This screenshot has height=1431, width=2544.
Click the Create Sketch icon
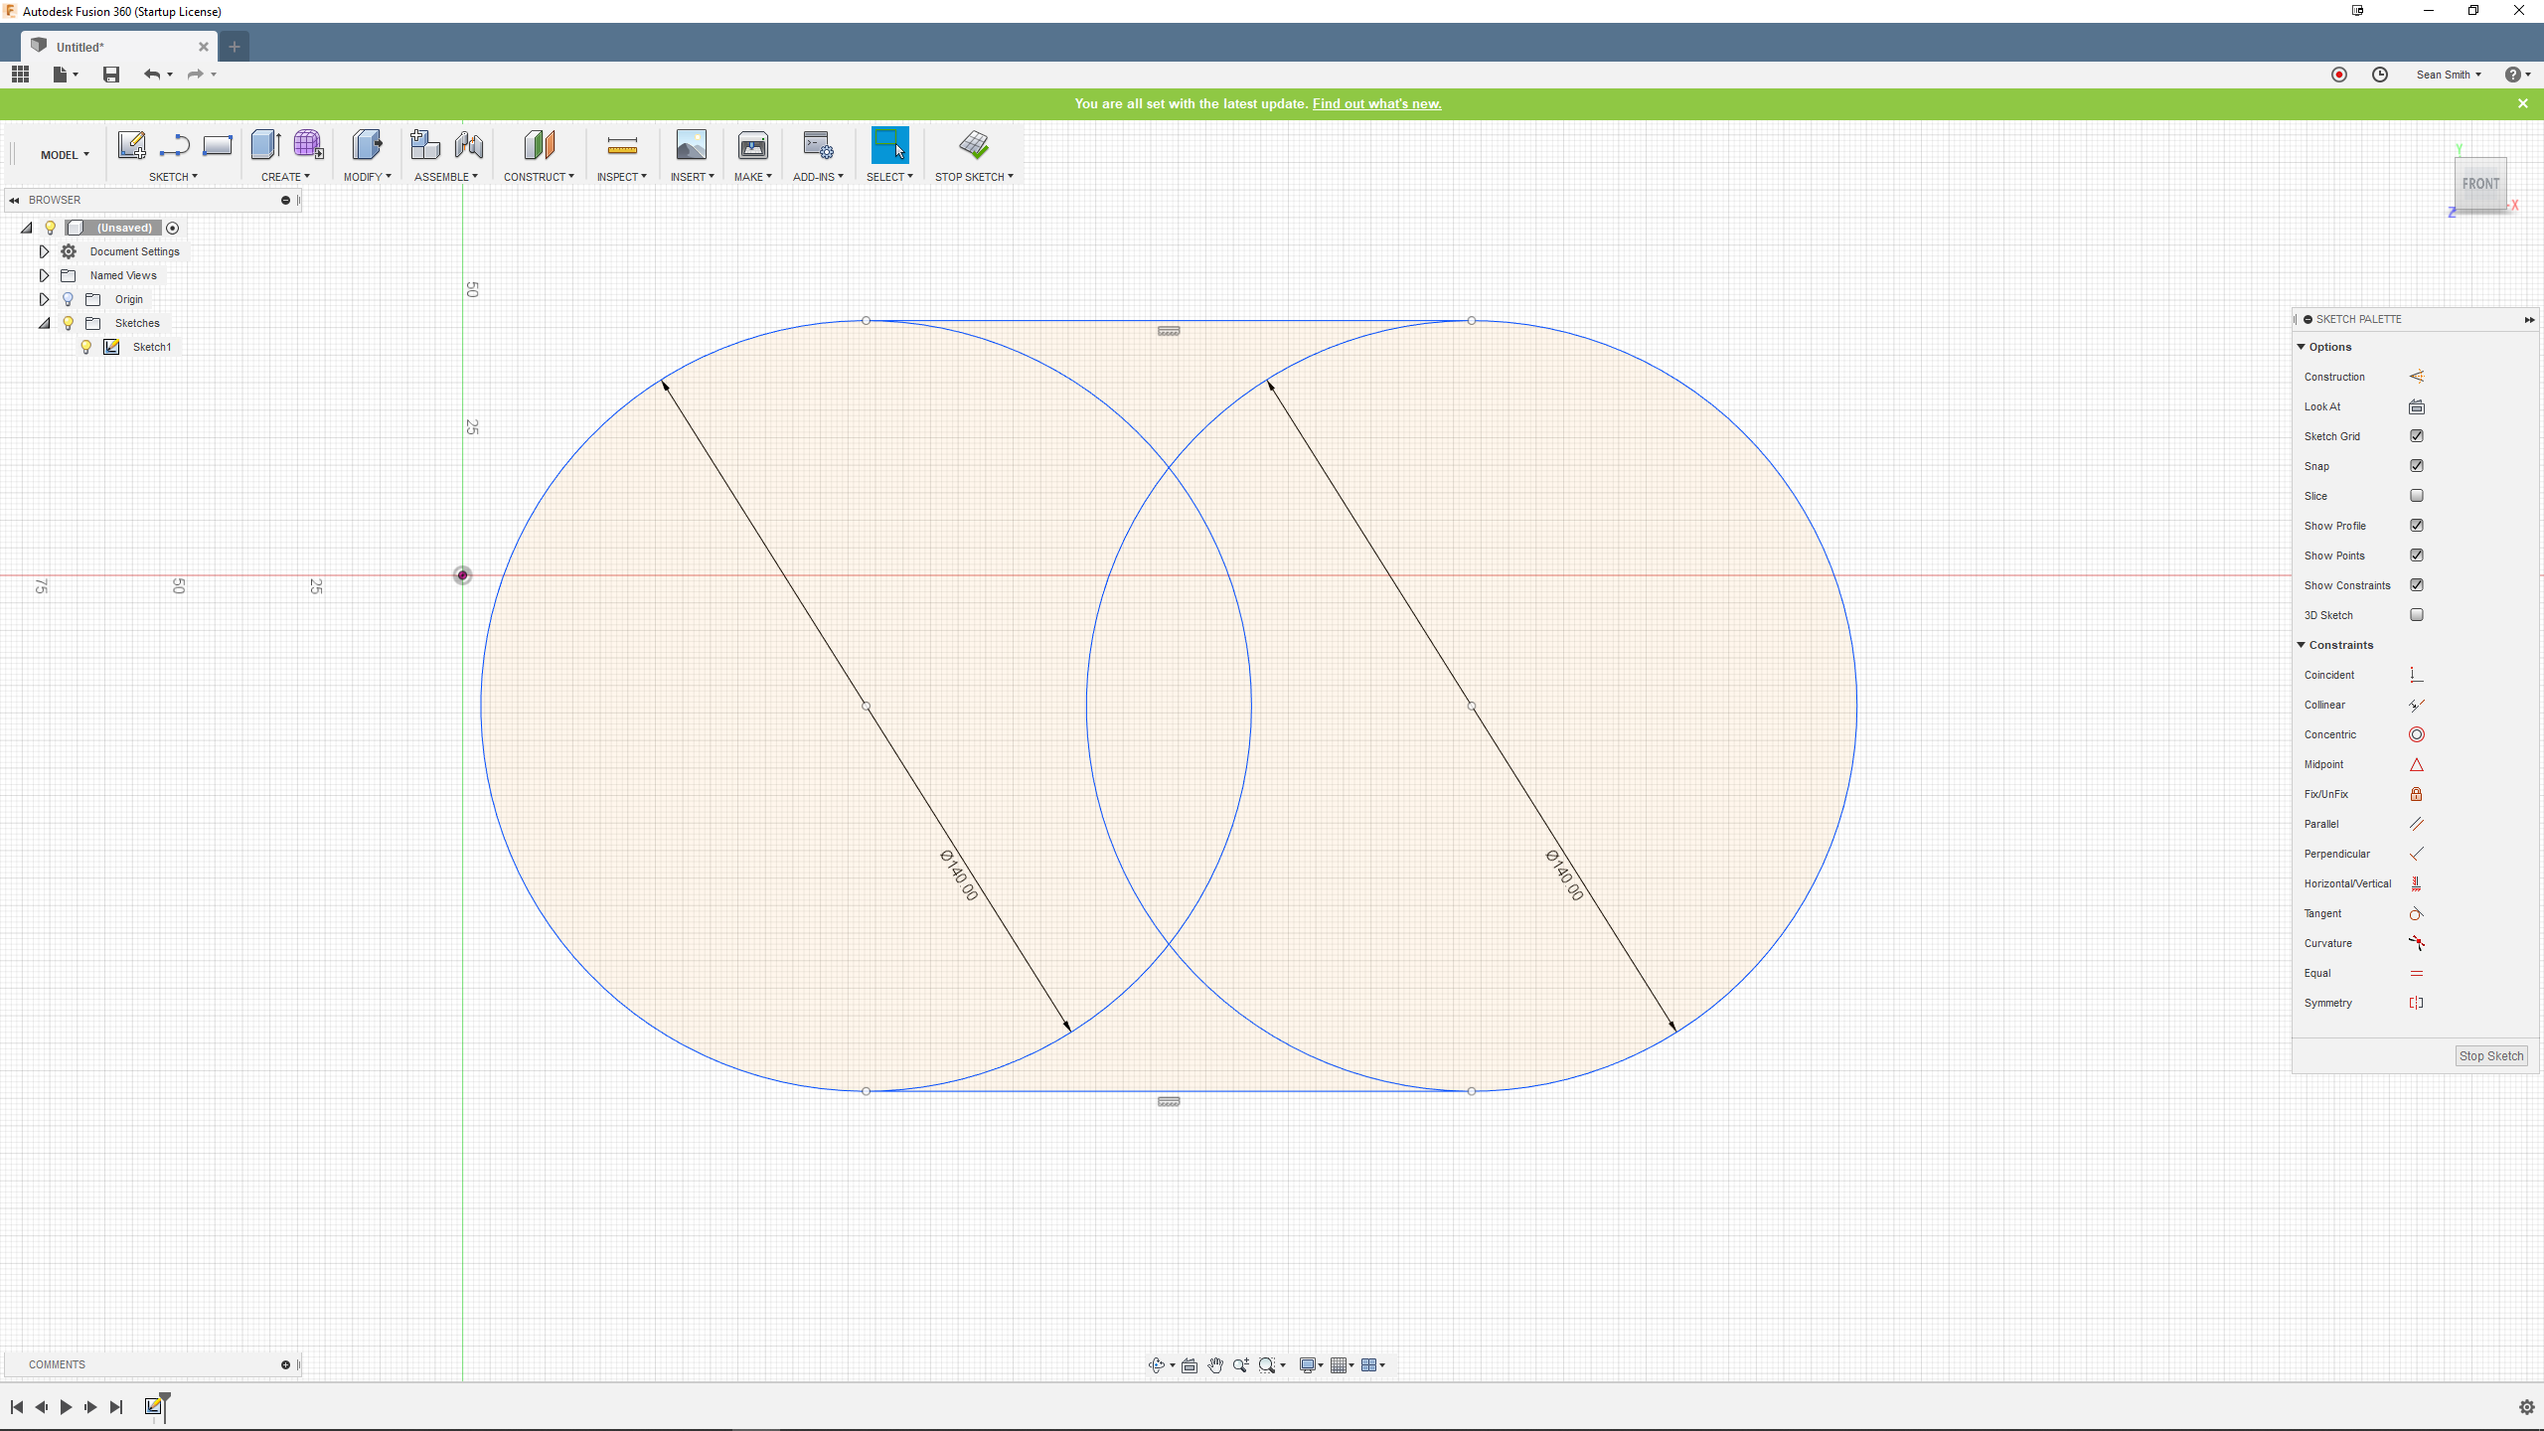point(131,145)
